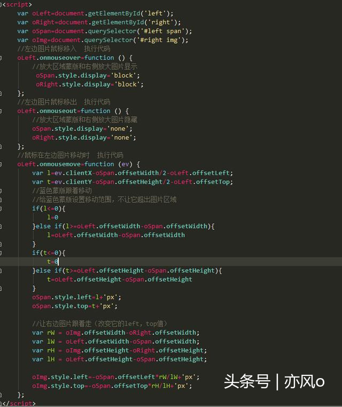Click the var lH = oLeft.offsetHeight line

coord(120,359)
